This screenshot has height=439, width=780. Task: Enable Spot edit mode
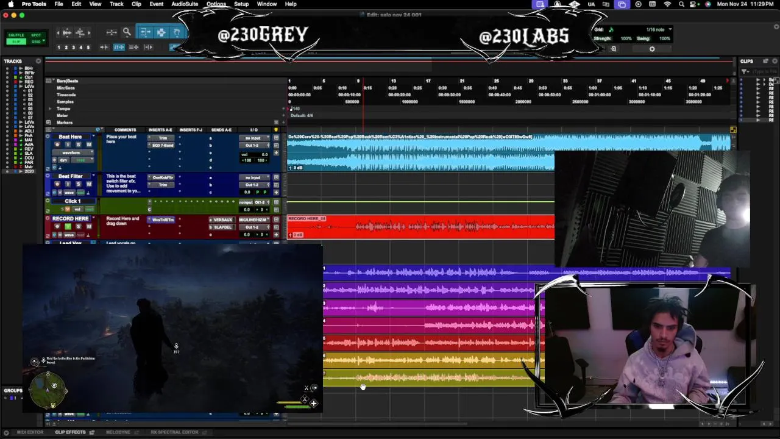point(36,35)
